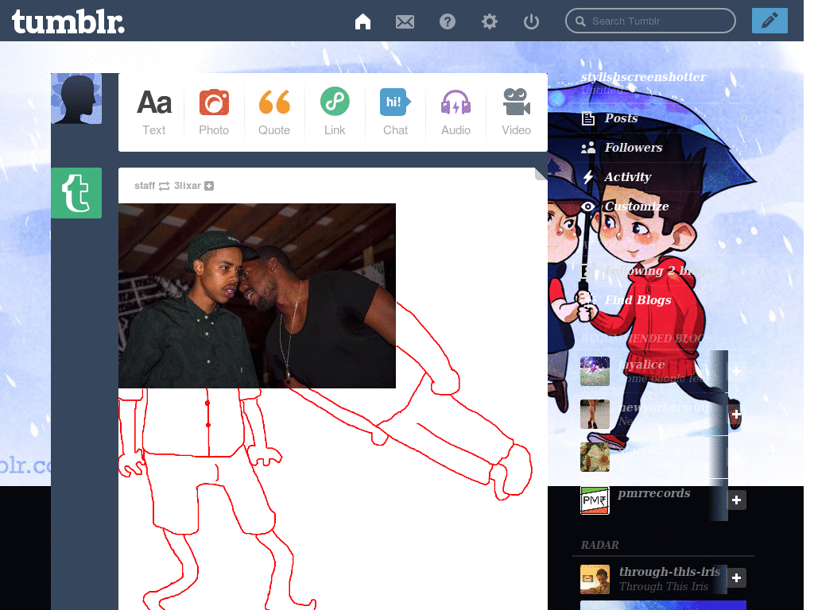This screenshot has height=610, width=814.
Task: Open the pmrrecords blog link
Action: pyautogui.click(x=654, y=493)
